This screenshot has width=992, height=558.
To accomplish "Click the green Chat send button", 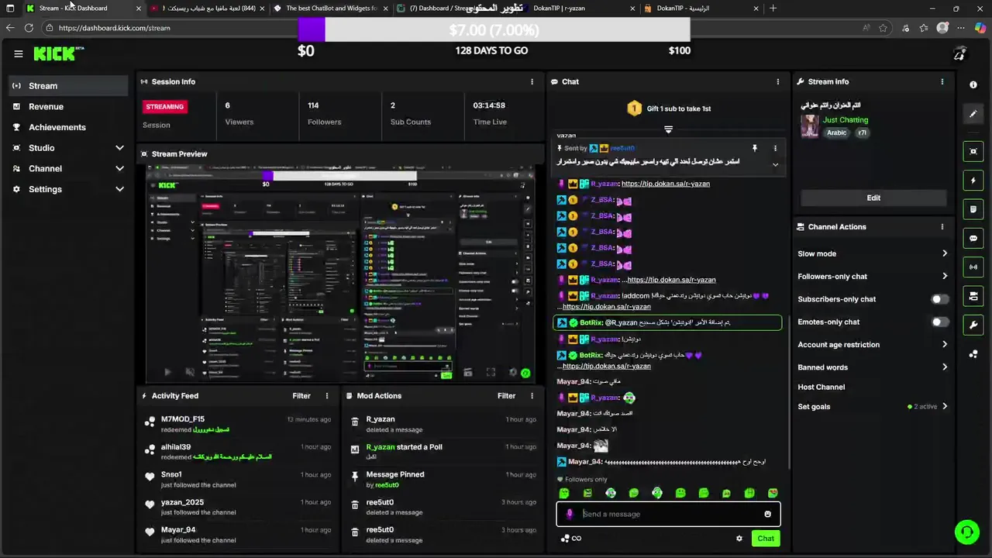I will pyautogui.click(x=766, y=539).
